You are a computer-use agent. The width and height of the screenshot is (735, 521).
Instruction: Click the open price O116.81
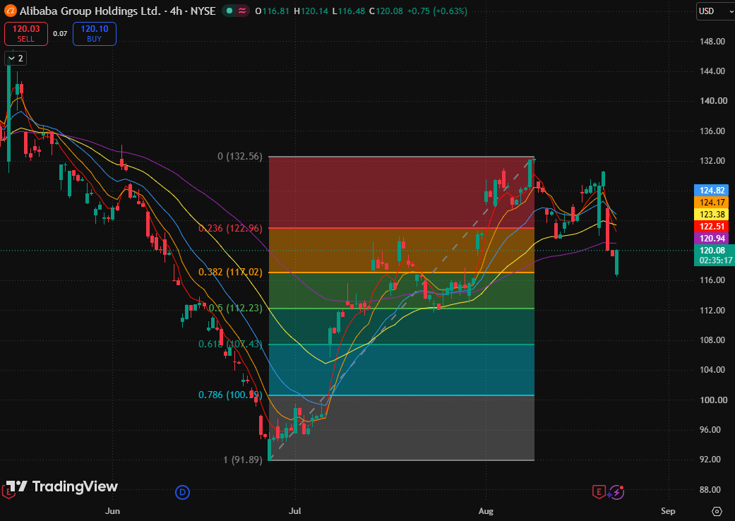pyautogui.click(x=273, y=11)
